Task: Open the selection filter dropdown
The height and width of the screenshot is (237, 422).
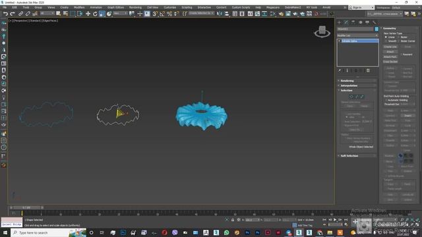Action: point(47,13)
